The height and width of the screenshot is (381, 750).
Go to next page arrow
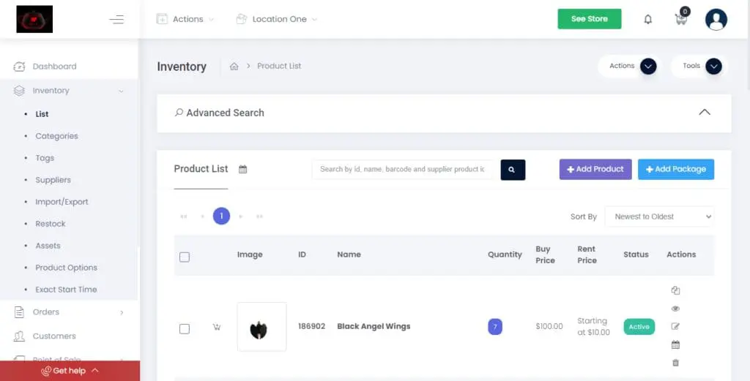tap(240, 216)
